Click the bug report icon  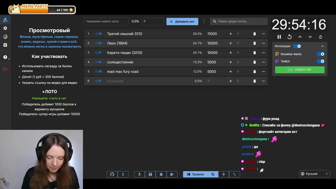pyautogui.click(x=161, y=174)
